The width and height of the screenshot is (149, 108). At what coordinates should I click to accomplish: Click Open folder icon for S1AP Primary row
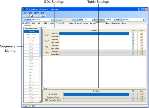142,34
